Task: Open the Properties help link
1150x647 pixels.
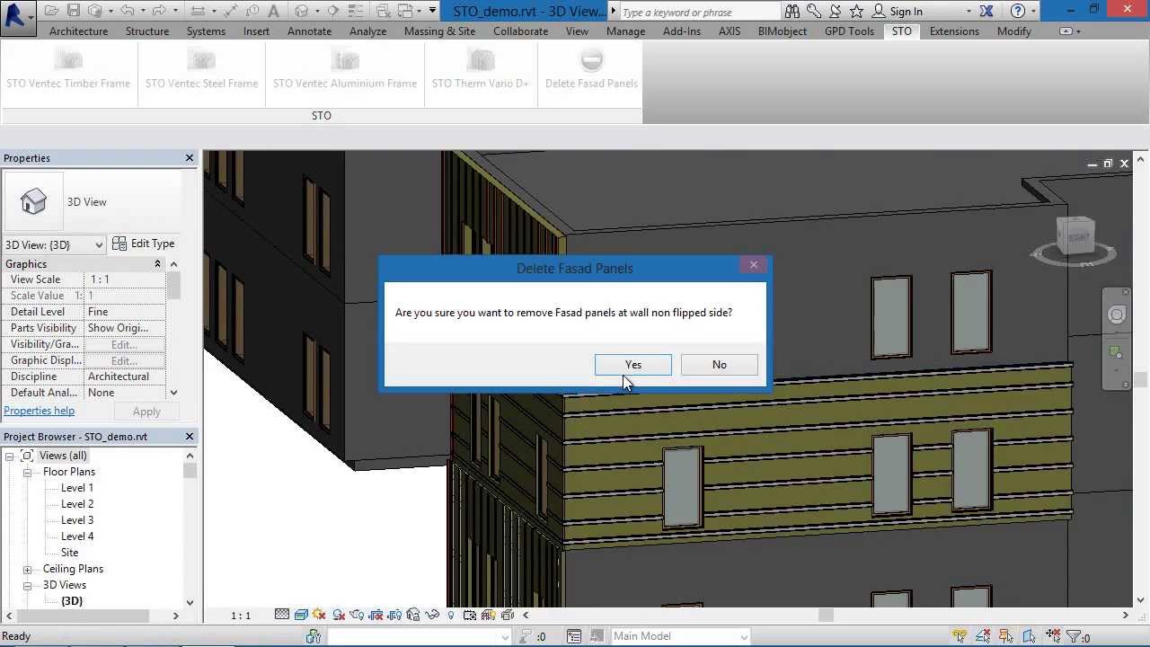Action: 39,411
